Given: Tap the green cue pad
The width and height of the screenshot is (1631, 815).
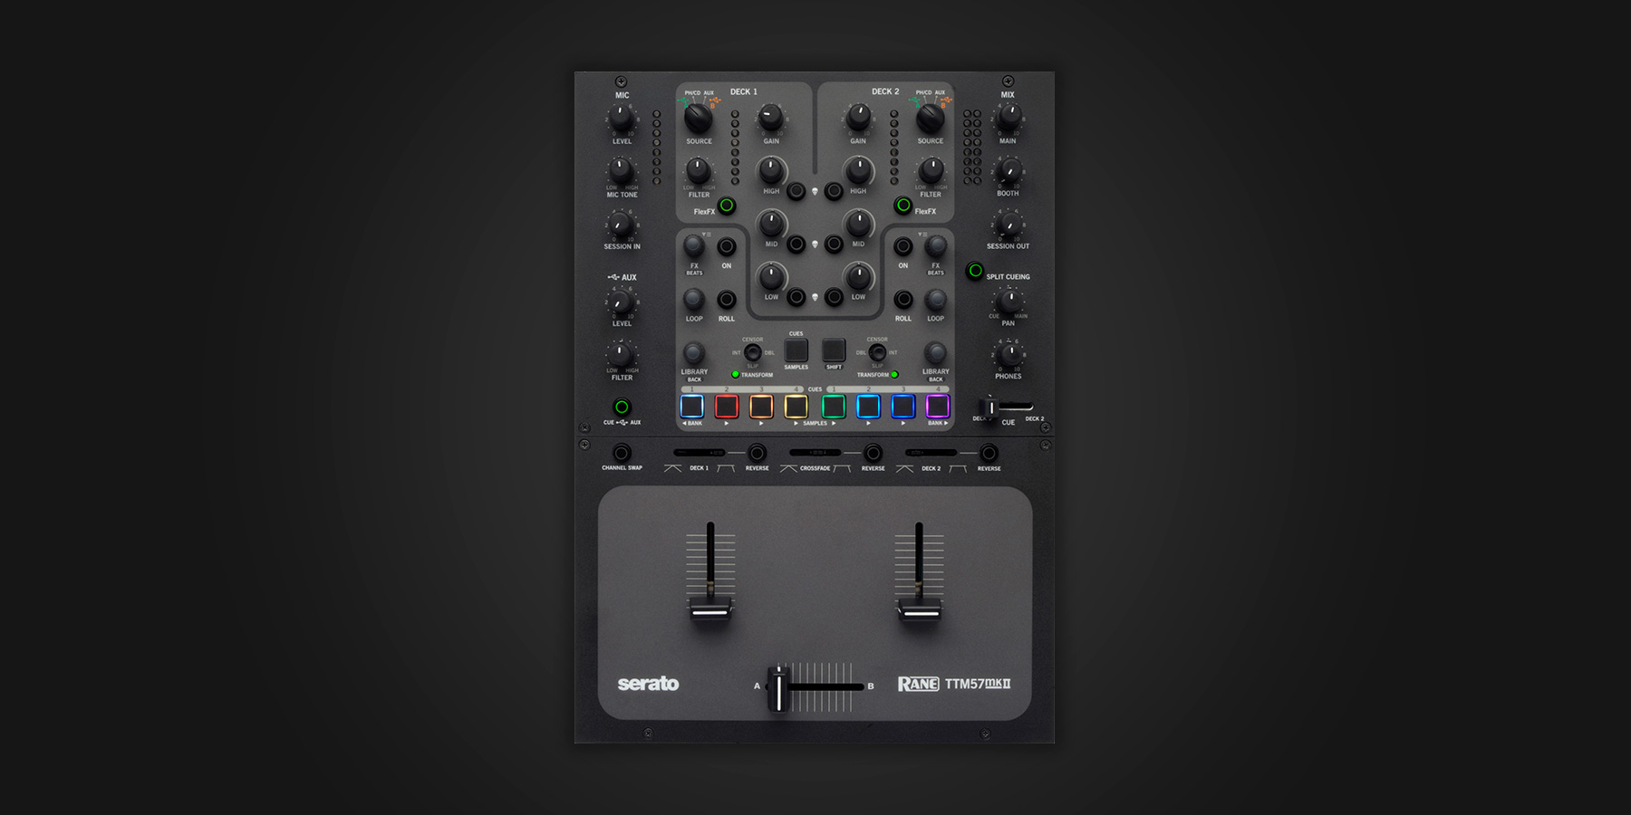Looking at the screenshot, I should pyautogui.click(x=834, y=407).
